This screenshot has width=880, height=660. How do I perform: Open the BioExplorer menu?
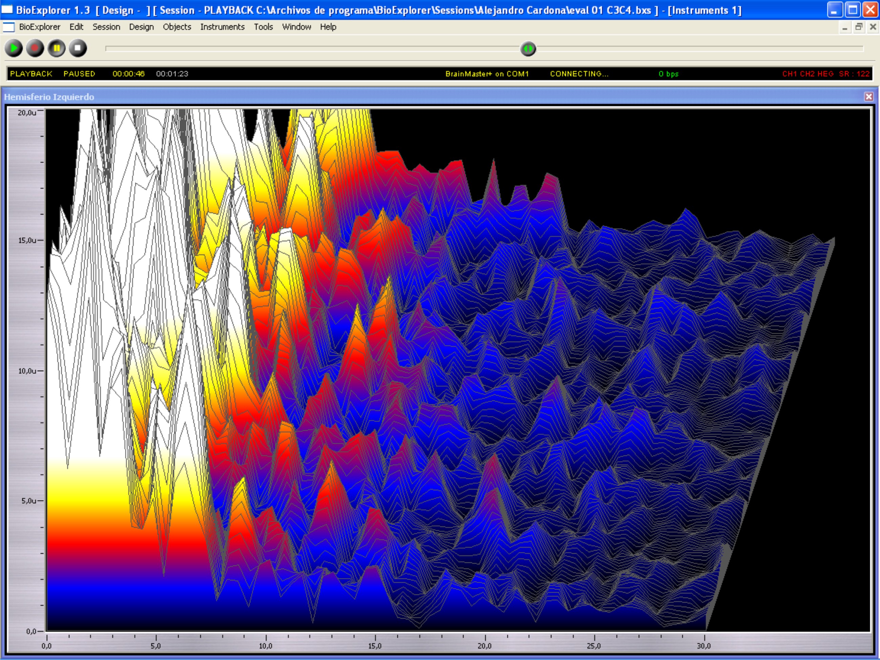click(x=39, y=27)
